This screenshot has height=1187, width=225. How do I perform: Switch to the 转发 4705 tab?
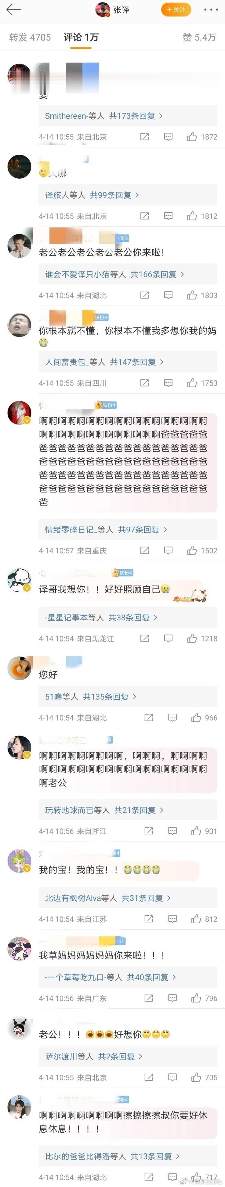click(30, 37)
